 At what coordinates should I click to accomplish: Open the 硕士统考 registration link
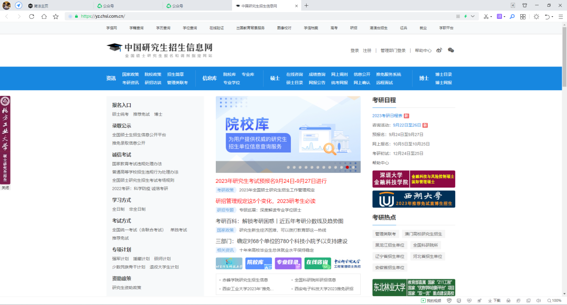coord(120,114)
